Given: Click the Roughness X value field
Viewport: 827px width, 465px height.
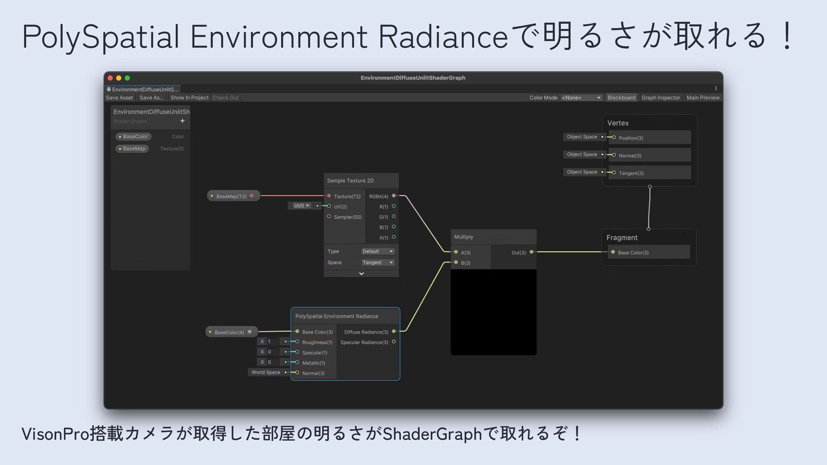Looking at the screenshot, I should click(x=273, y=341).
